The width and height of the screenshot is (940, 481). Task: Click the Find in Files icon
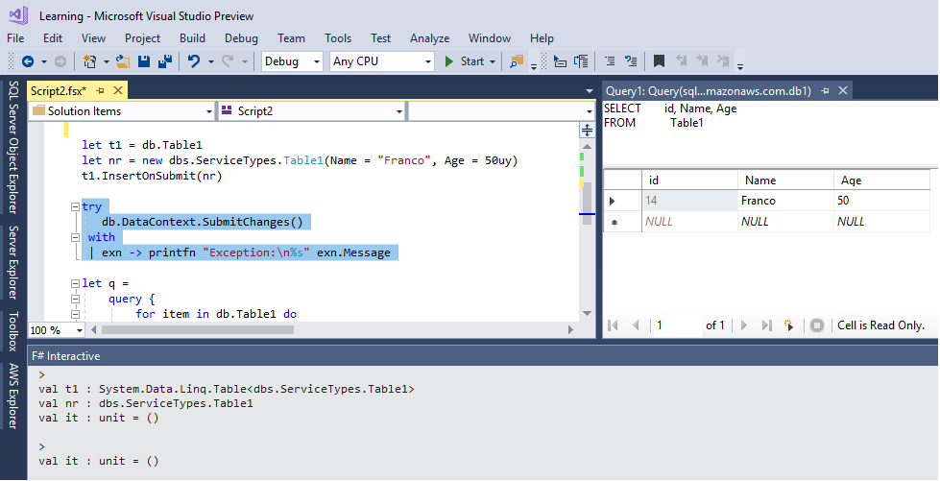tap(517, 61)
